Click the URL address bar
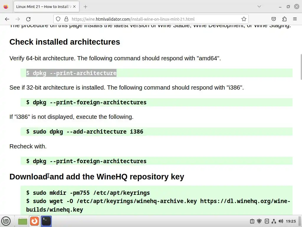This screenshot has height=227, width=302. 153,19
